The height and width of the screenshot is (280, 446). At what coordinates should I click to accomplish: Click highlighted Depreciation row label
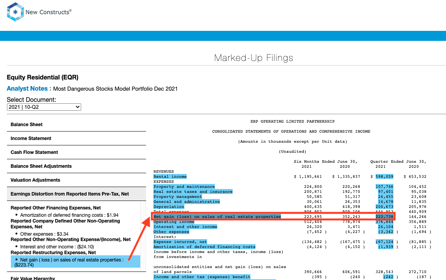[169, 207]
